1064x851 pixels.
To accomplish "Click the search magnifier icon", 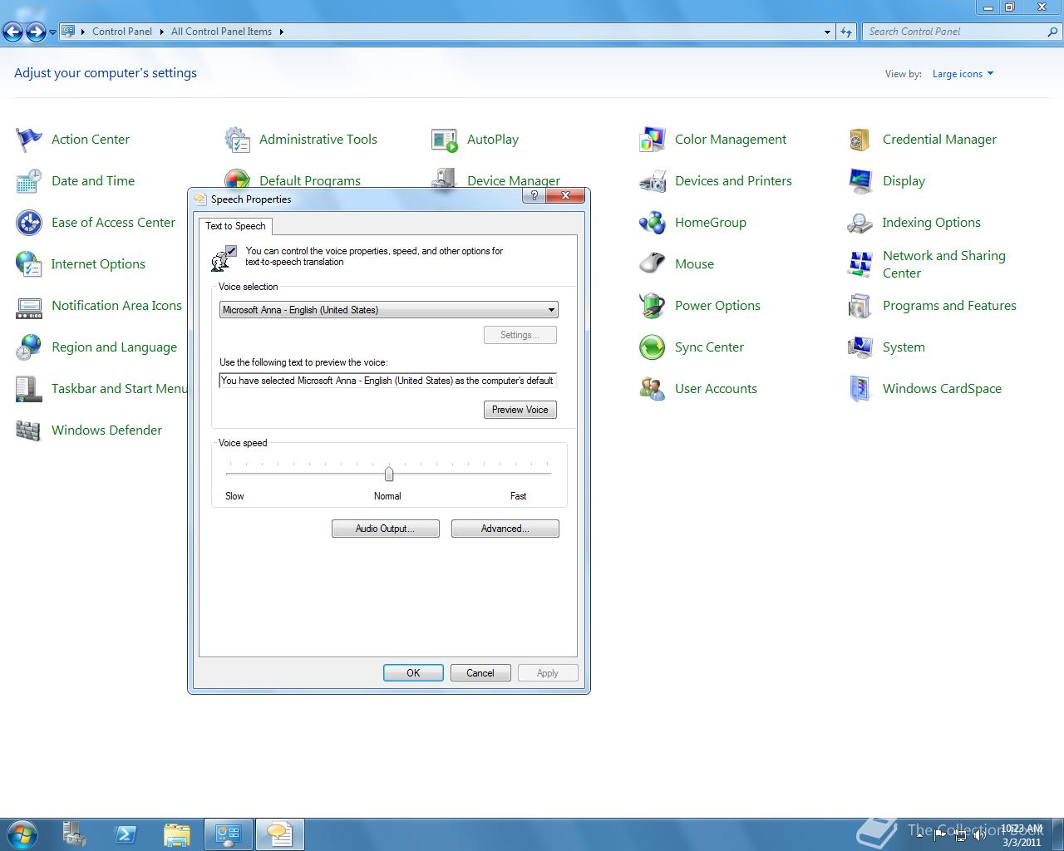I will pyautogui.click(x=1053, y=32).
